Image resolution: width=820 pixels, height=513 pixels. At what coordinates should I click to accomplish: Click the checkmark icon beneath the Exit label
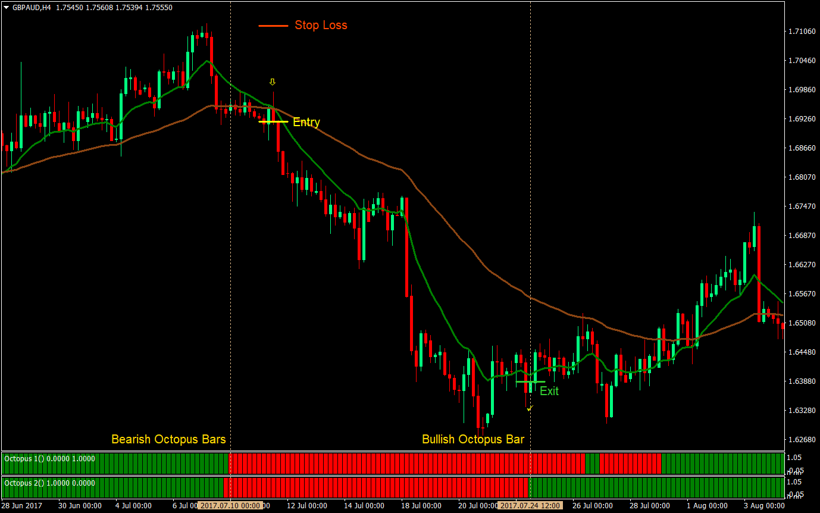(530, 409)
